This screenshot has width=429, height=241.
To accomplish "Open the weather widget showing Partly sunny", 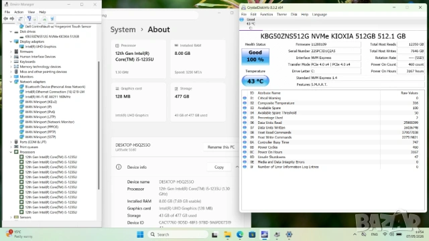I will (19, 234).
